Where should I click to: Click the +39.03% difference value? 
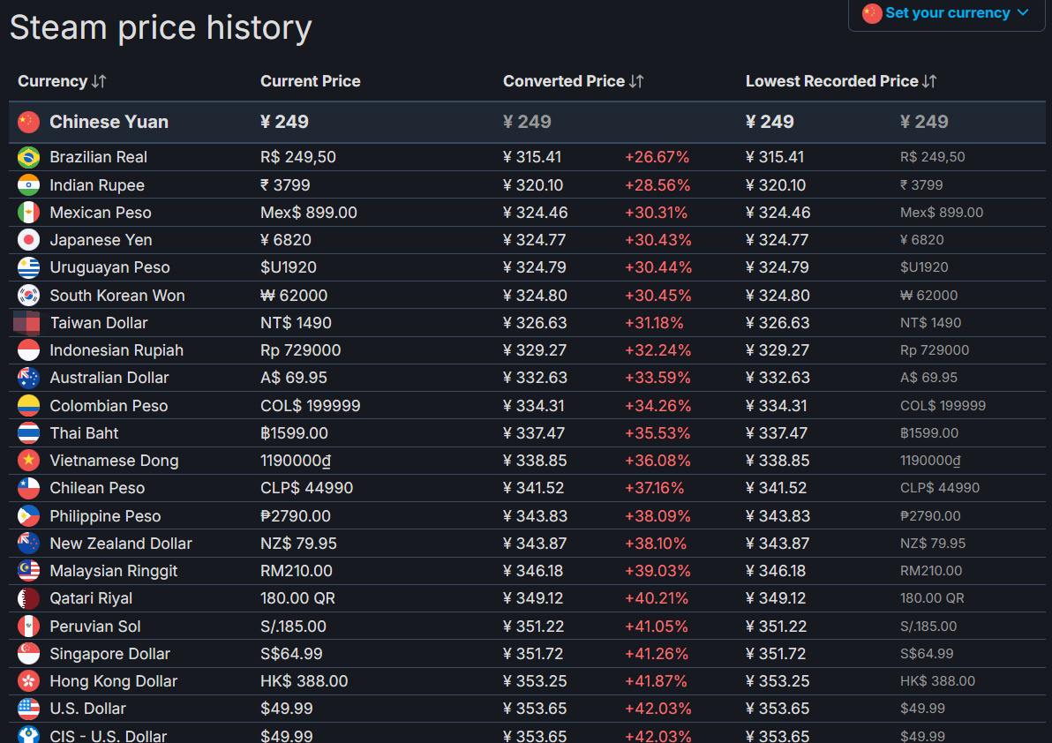click(657, 571)
